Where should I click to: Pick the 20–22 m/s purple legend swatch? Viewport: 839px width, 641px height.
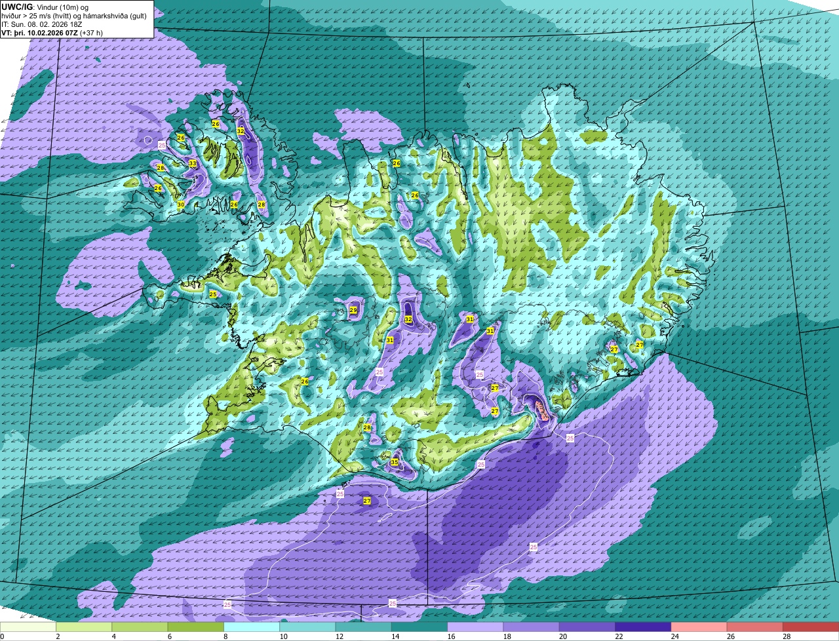(587, 627)
